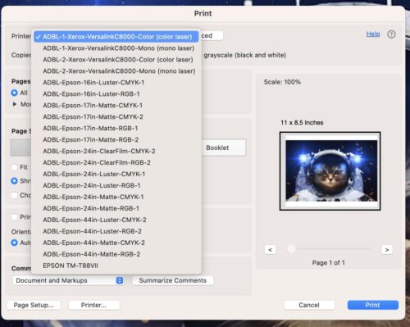Choose EPSON TM-T88VII printer
Image resolution: width=410 pixels, height=327 pixels.
[x=116, y=266]
